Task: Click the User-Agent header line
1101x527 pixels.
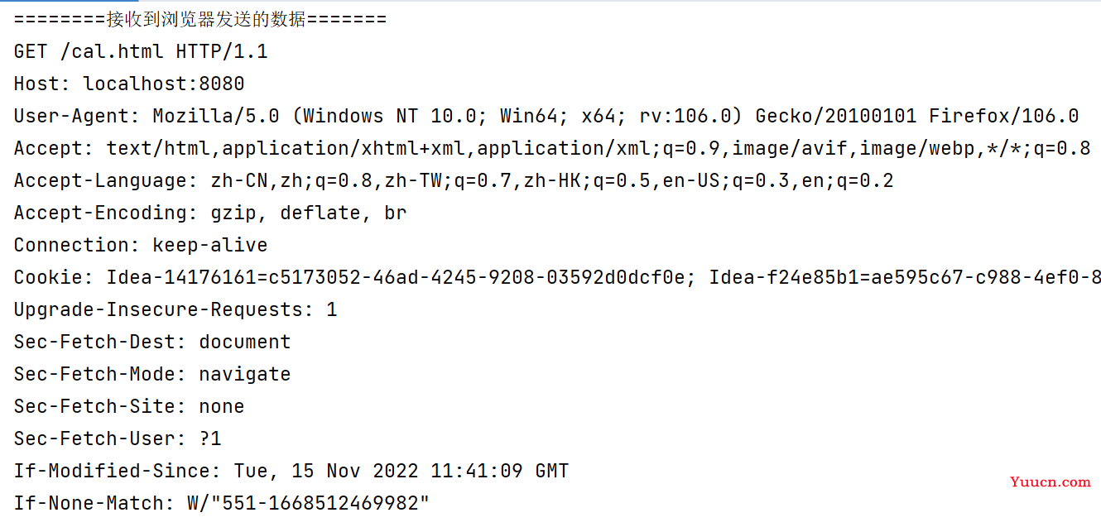Action: [546, 117]
